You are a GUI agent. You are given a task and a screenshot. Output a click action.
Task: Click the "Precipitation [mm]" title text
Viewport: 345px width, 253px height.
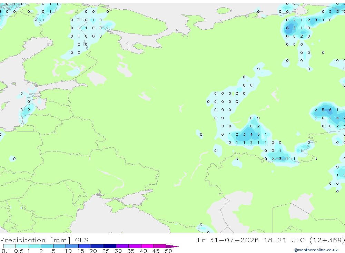pyautogui.click(x=35, y=240)
